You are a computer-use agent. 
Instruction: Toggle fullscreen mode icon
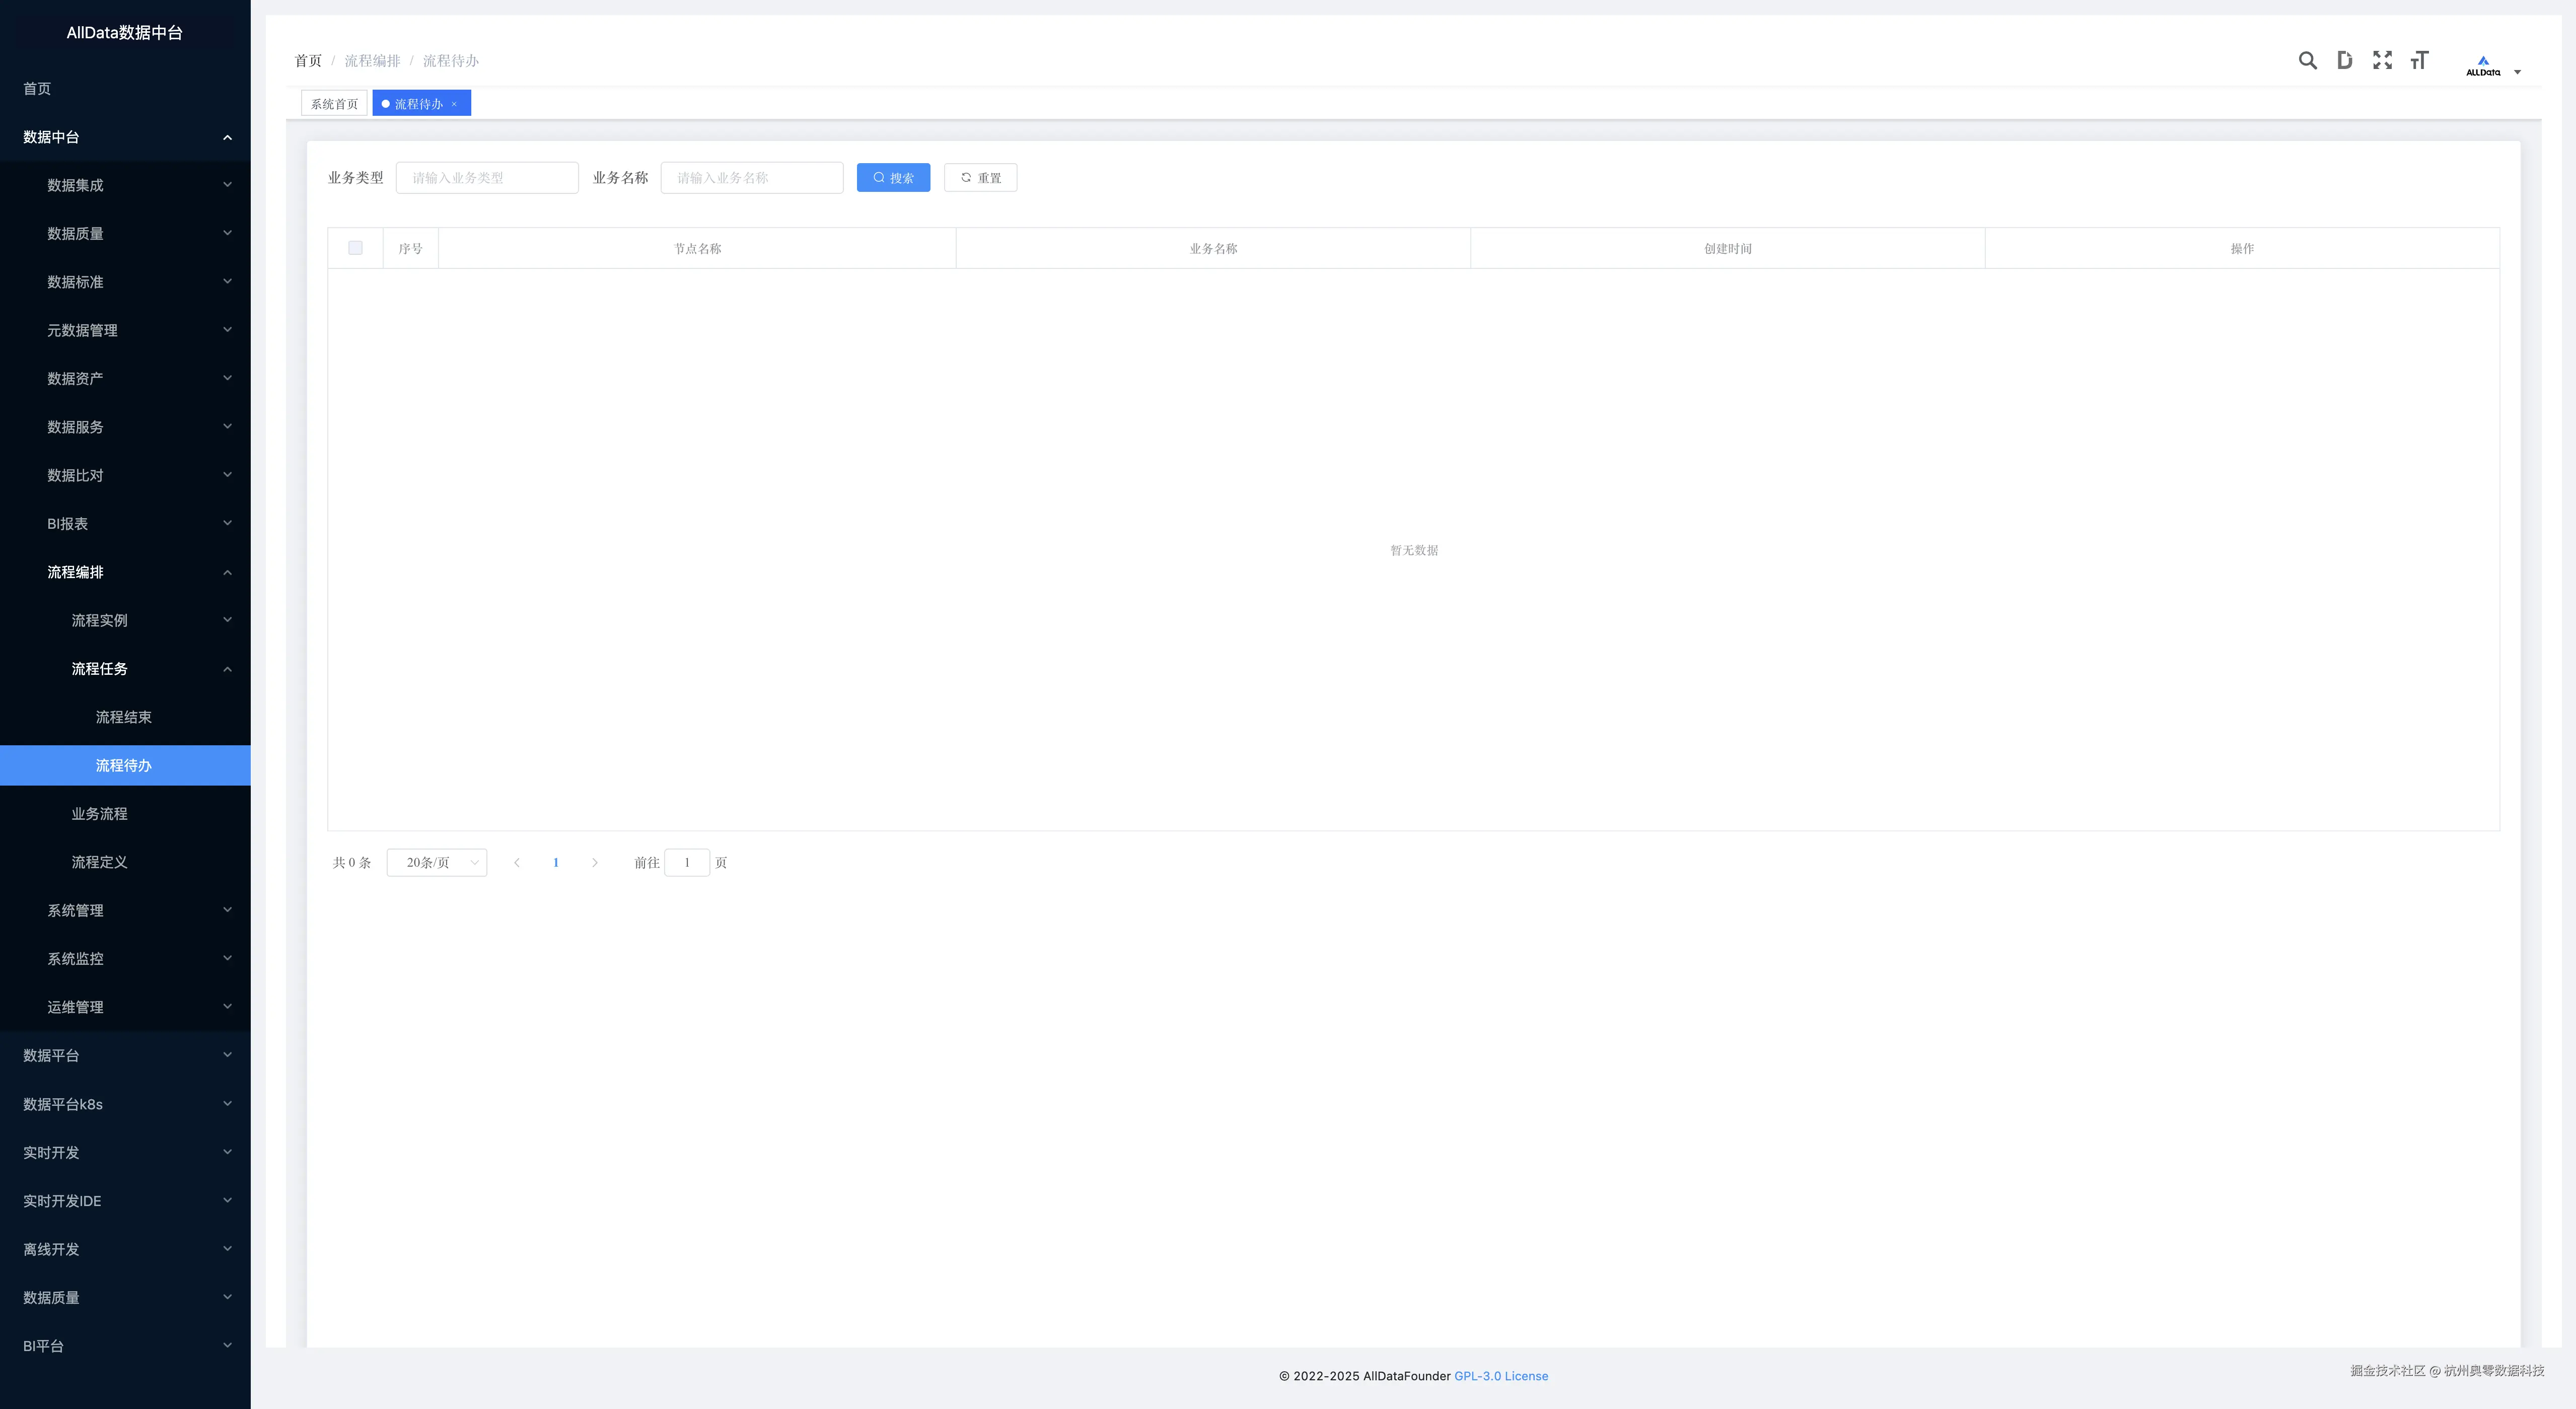click(x=2382, y=60)
